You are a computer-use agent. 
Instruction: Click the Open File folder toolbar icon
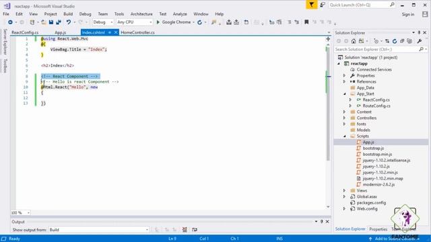[x=44, y=22]
